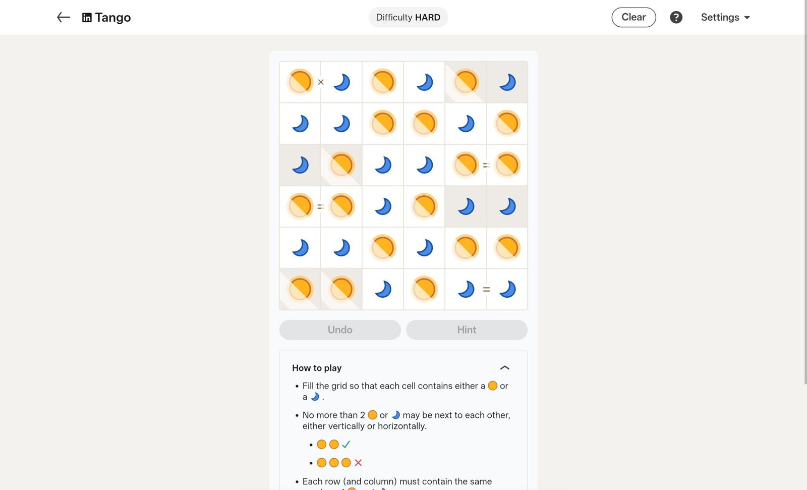Click the moon in the bottom-right grid cell

[507, 289]
